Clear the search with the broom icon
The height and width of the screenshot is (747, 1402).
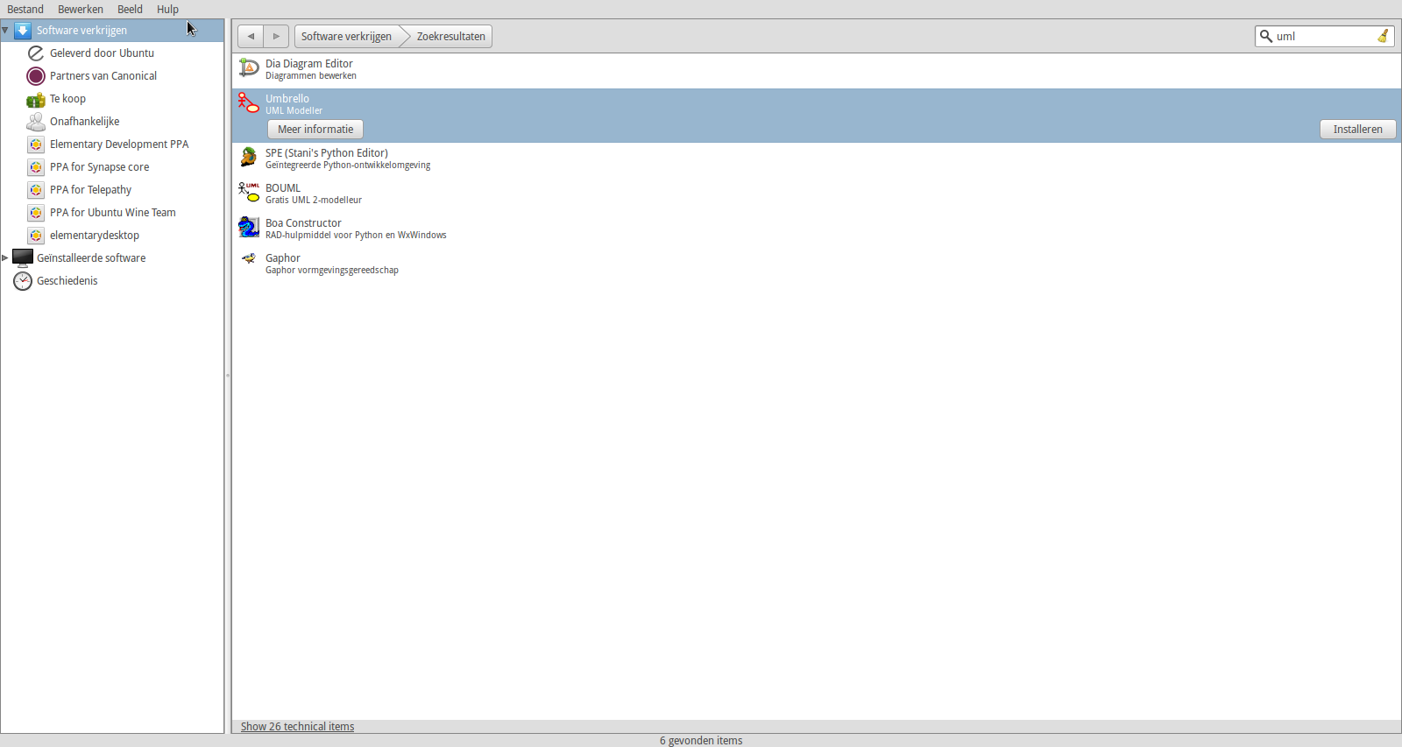pos(1383,36)
